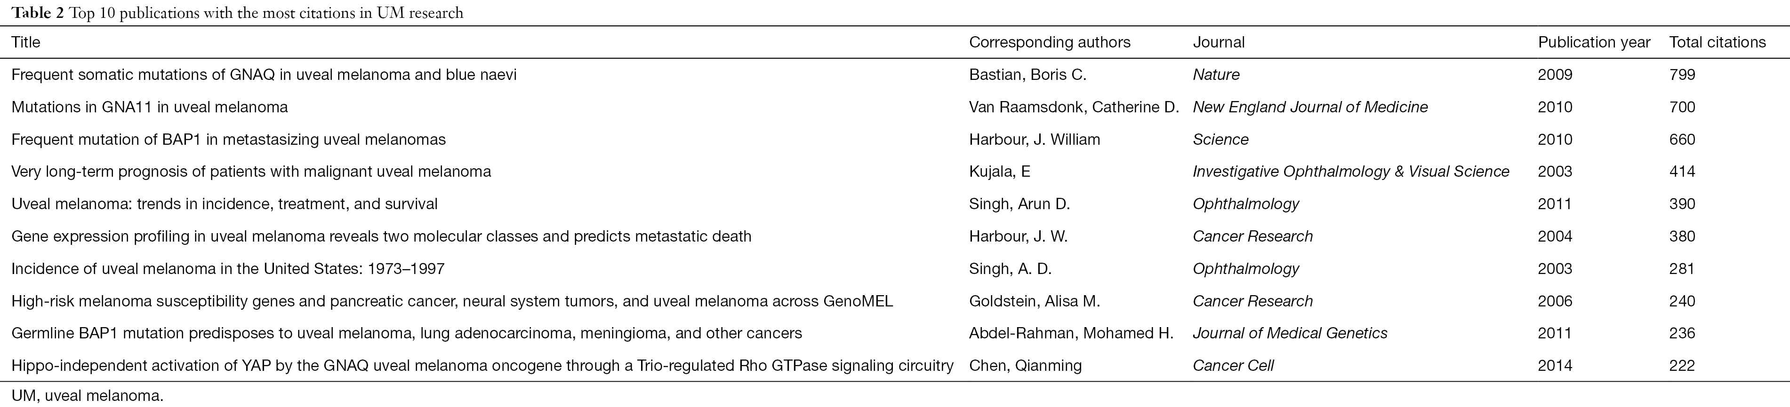
Task: Click author Abdel-Rahman, Mohamed H.
Action: pyautogui.click(x=1071, y=333)
